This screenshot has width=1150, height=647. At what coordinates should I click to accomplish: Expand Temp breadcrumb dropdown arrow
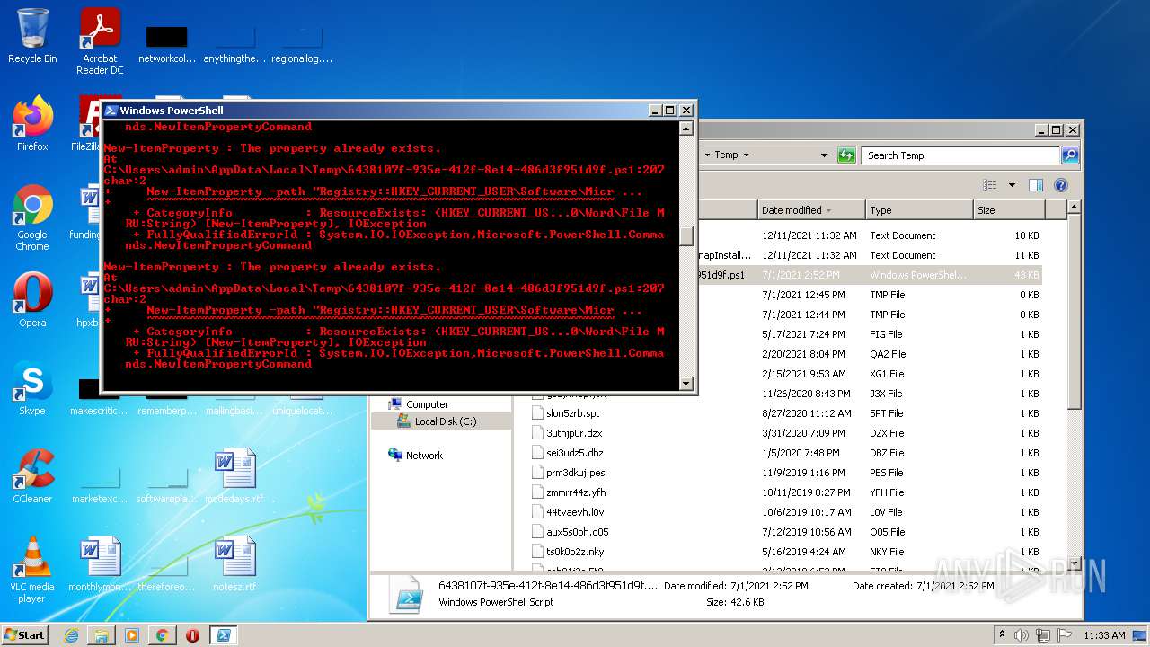click(747, 155)
